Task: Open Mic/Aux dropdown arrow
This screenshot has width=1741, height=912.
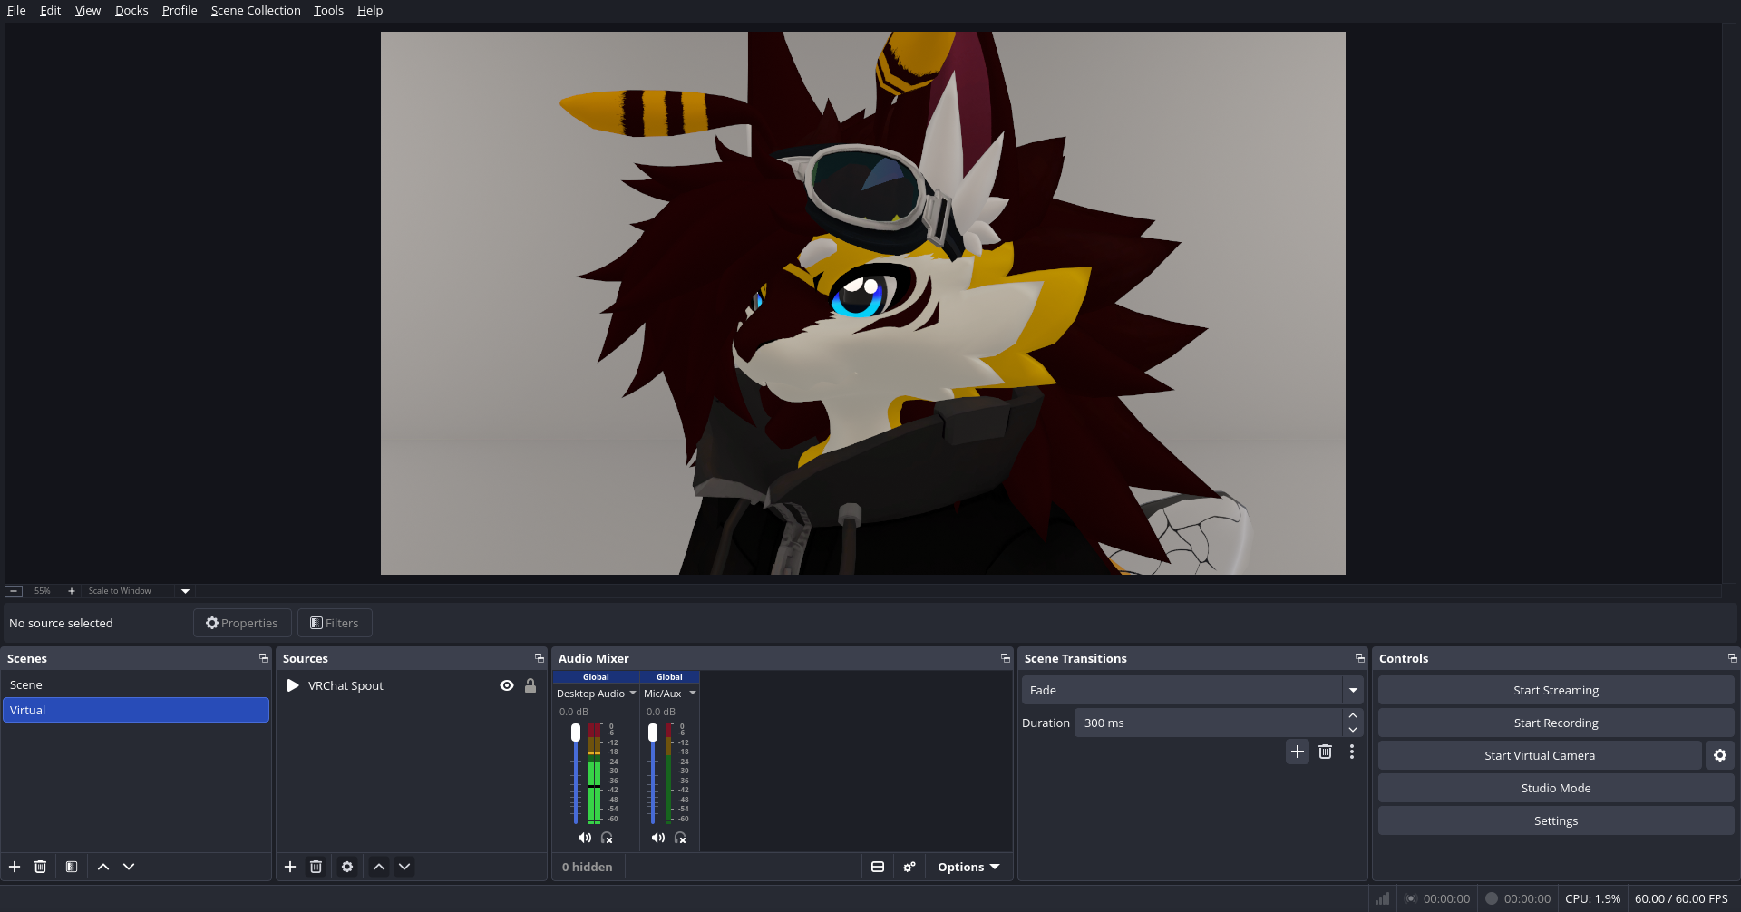Action: [693, 693]
